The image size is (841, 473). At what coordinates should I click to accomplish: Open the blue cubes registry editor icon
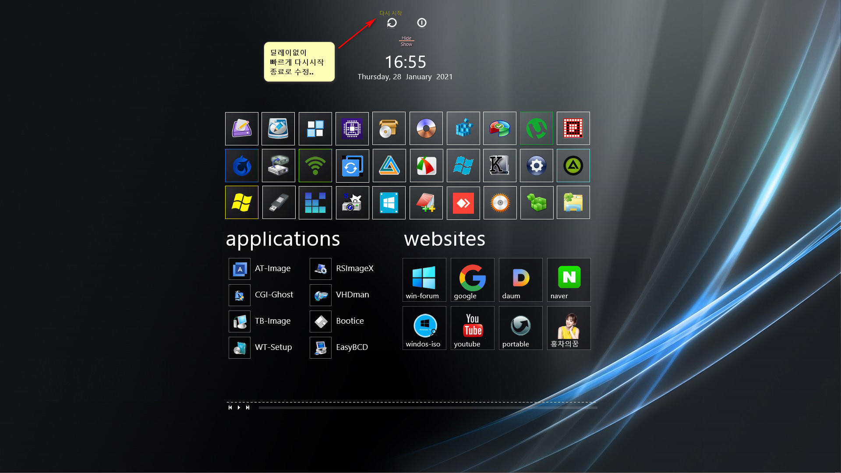[463, 129]
